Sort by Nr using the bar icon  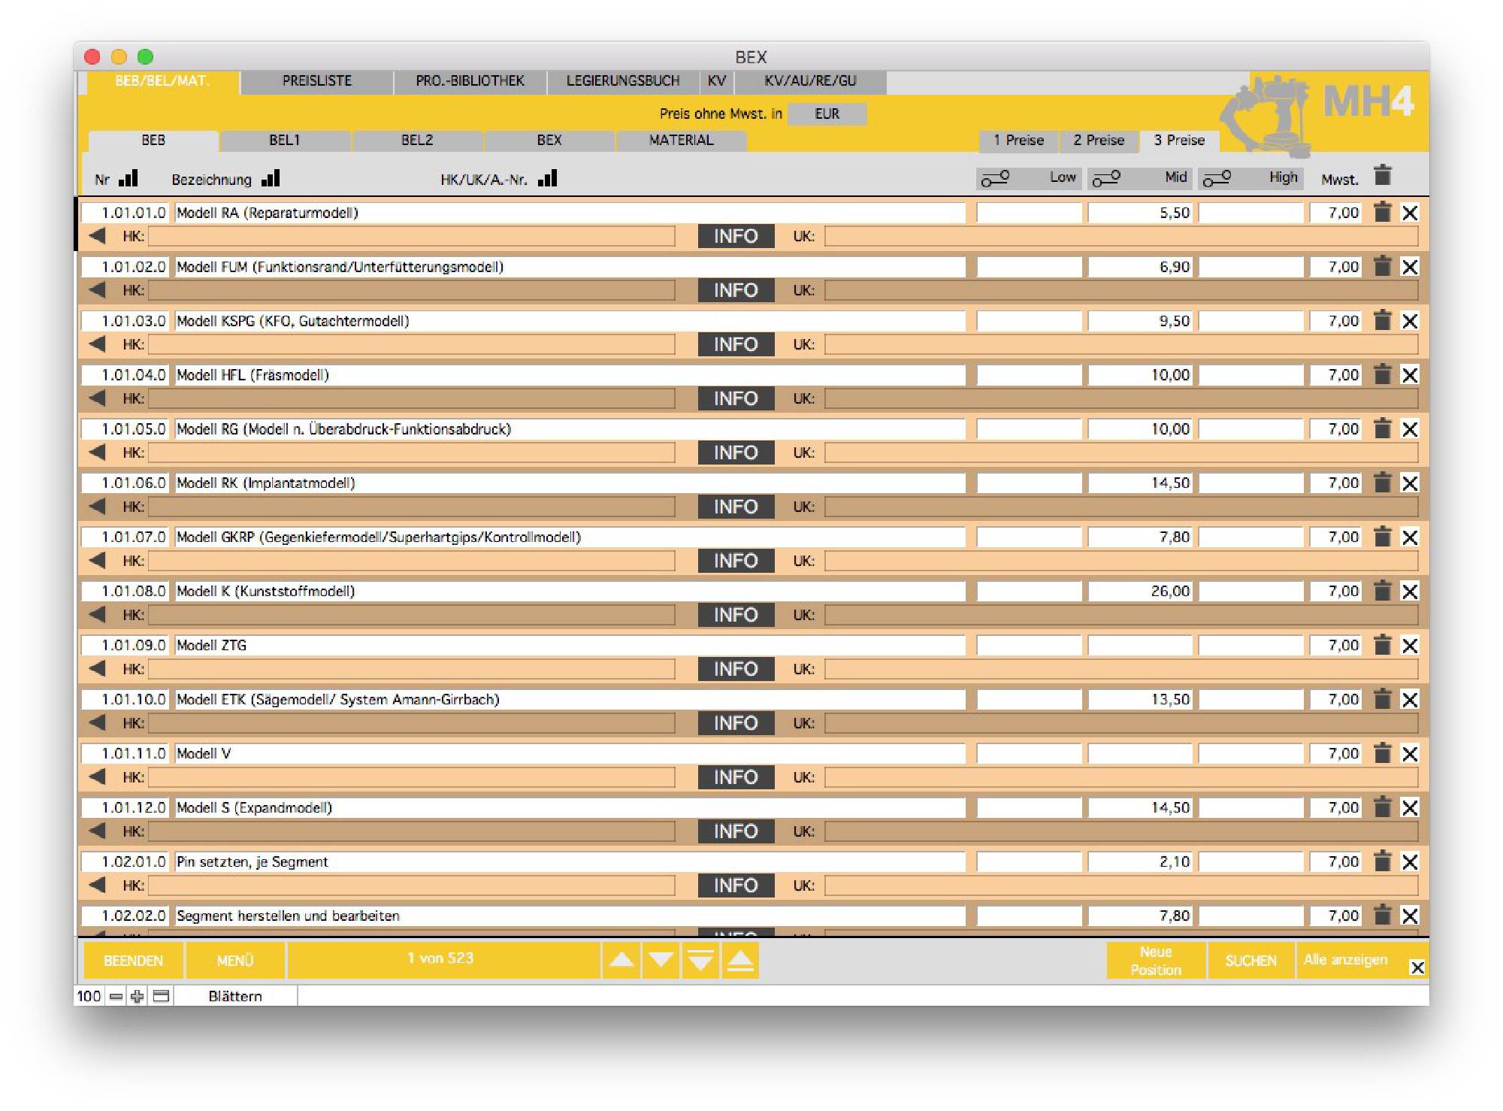coord(129,178)
